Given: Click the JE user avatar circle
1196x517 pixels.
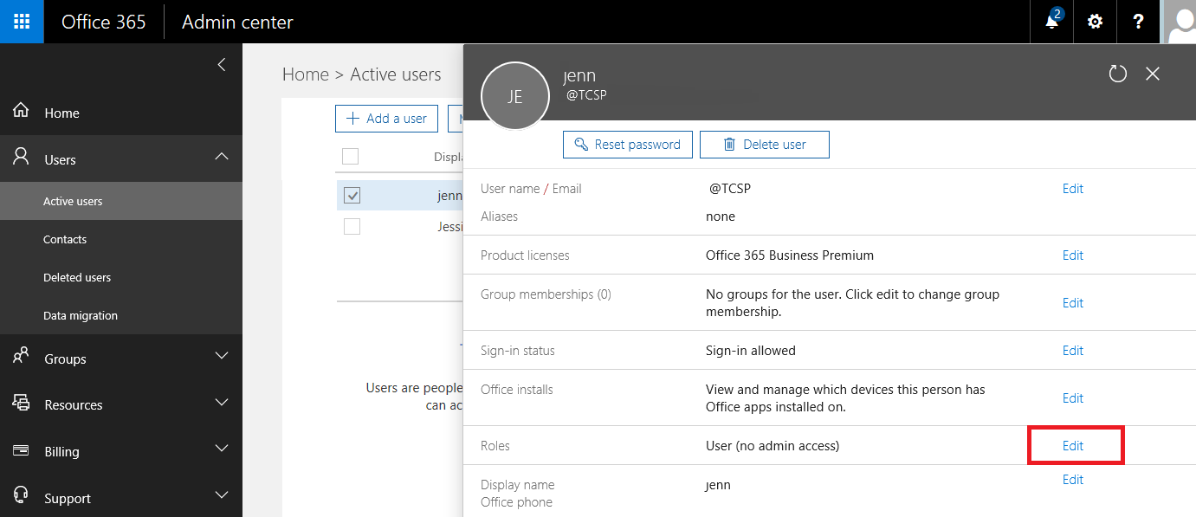Looking at the screenshot, I should [514, 96].
